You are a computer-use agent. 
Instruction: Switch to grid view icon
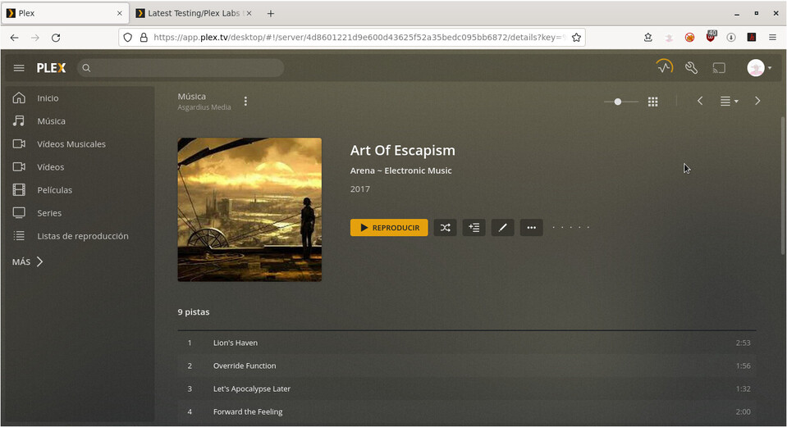652,102
